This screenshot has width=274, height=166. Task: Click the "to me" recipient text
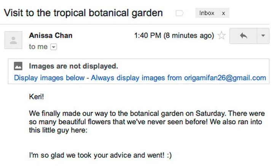(38, 47)
